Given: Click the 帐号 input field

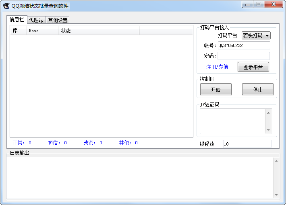Looking at the screenshot, I should tap(244, 45).
